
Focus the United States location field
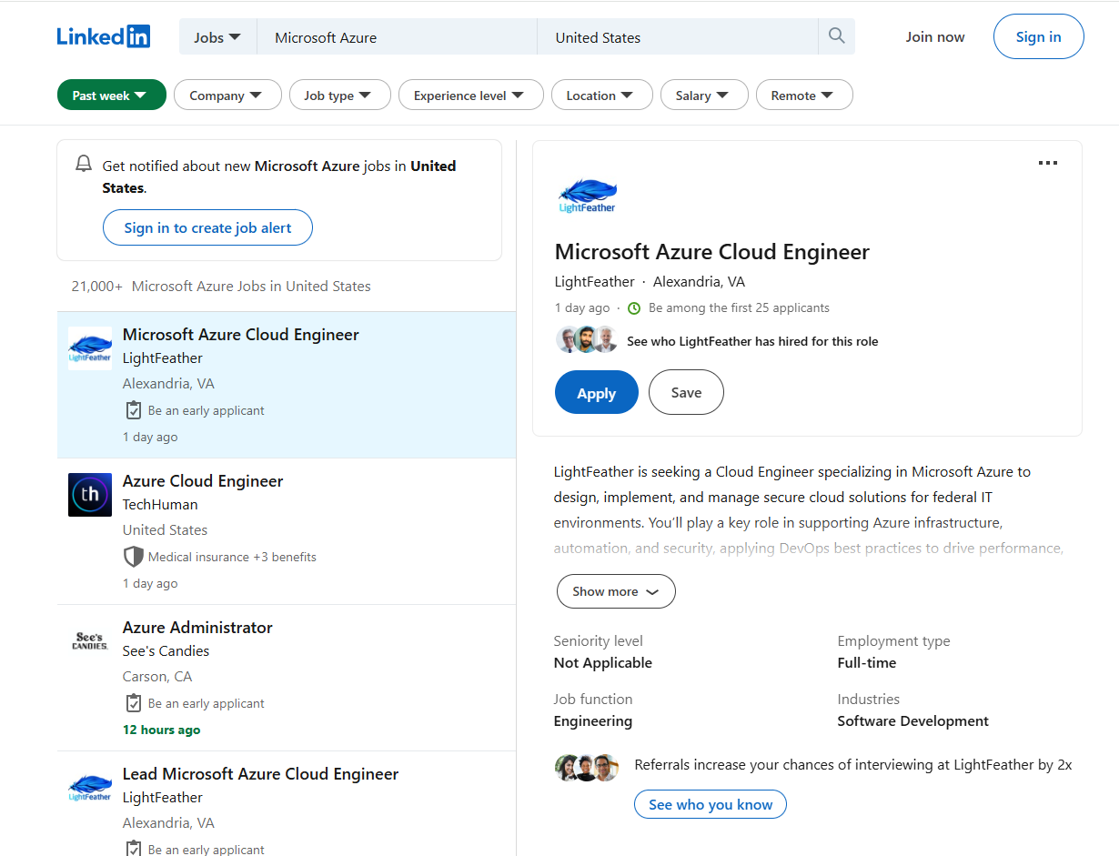point(678,37)
